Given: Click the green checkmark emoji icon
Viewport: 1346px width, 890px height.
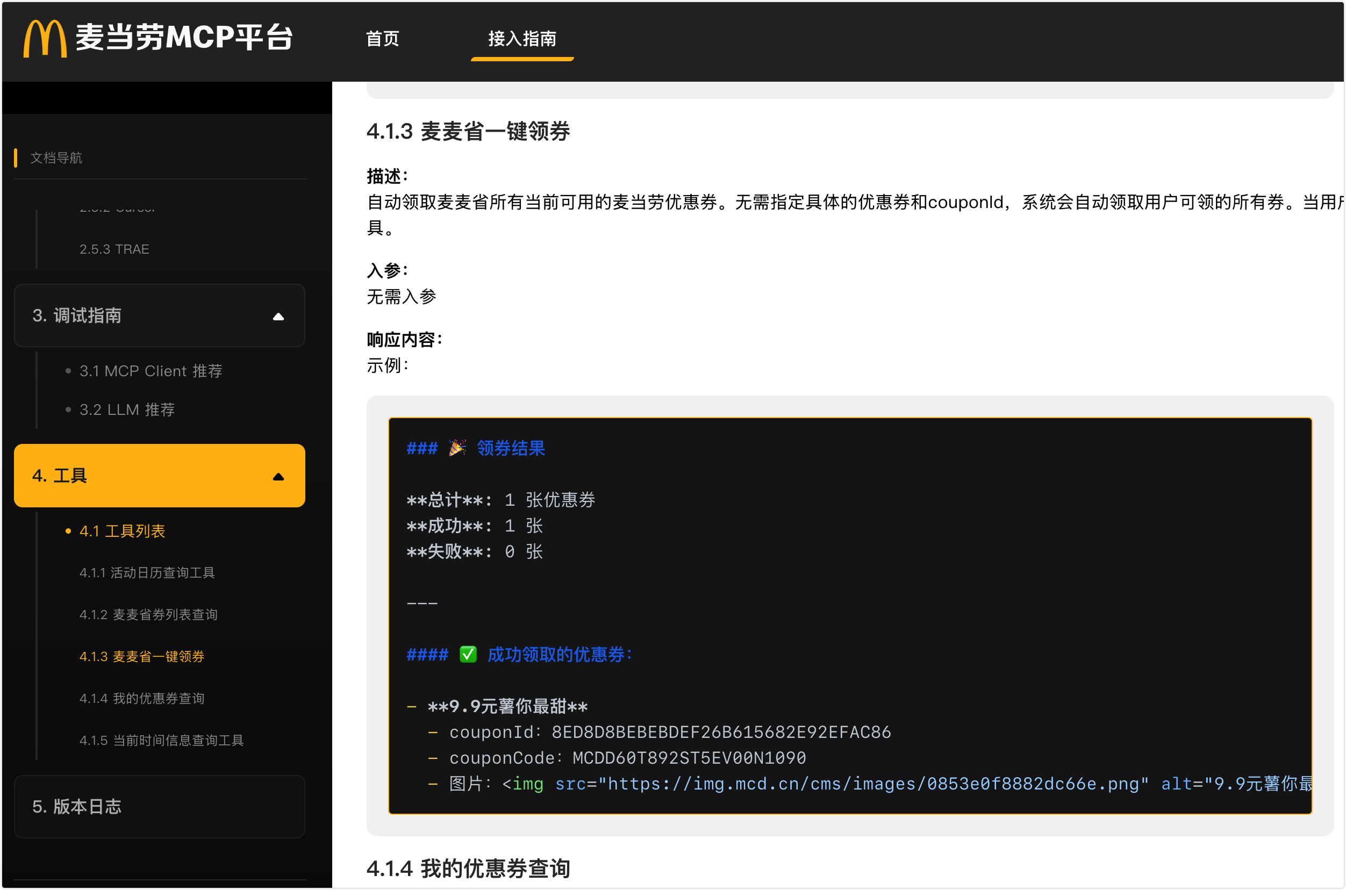Looking at the screenshot, I should point(468,655).
